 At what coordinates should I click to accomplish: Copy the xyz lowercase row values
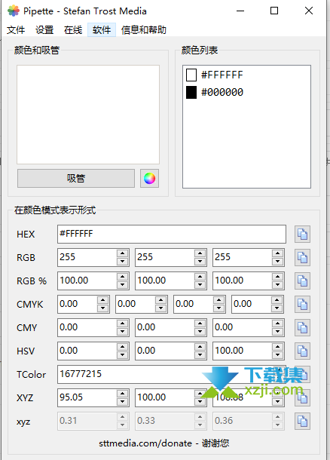click(302, 421)
